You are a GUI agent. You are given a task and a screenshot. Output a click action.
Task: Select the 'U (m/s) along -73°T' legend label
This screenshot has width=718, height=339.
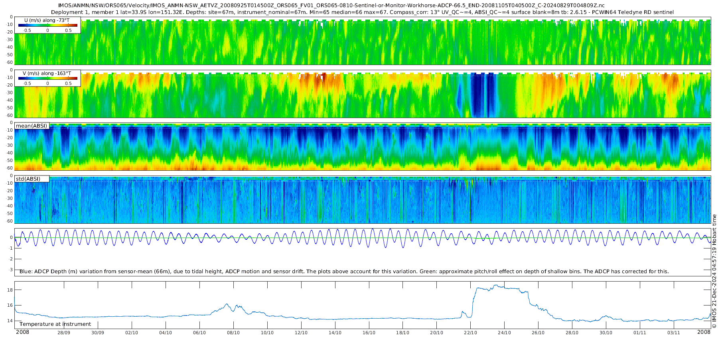(47, 20)
